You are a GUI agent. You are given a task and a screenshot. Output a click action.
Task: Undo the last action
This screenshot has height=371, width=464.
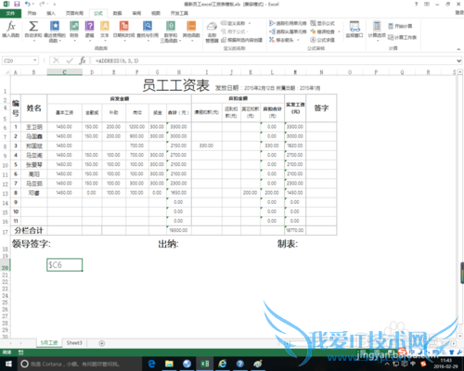tap(28, 4)
